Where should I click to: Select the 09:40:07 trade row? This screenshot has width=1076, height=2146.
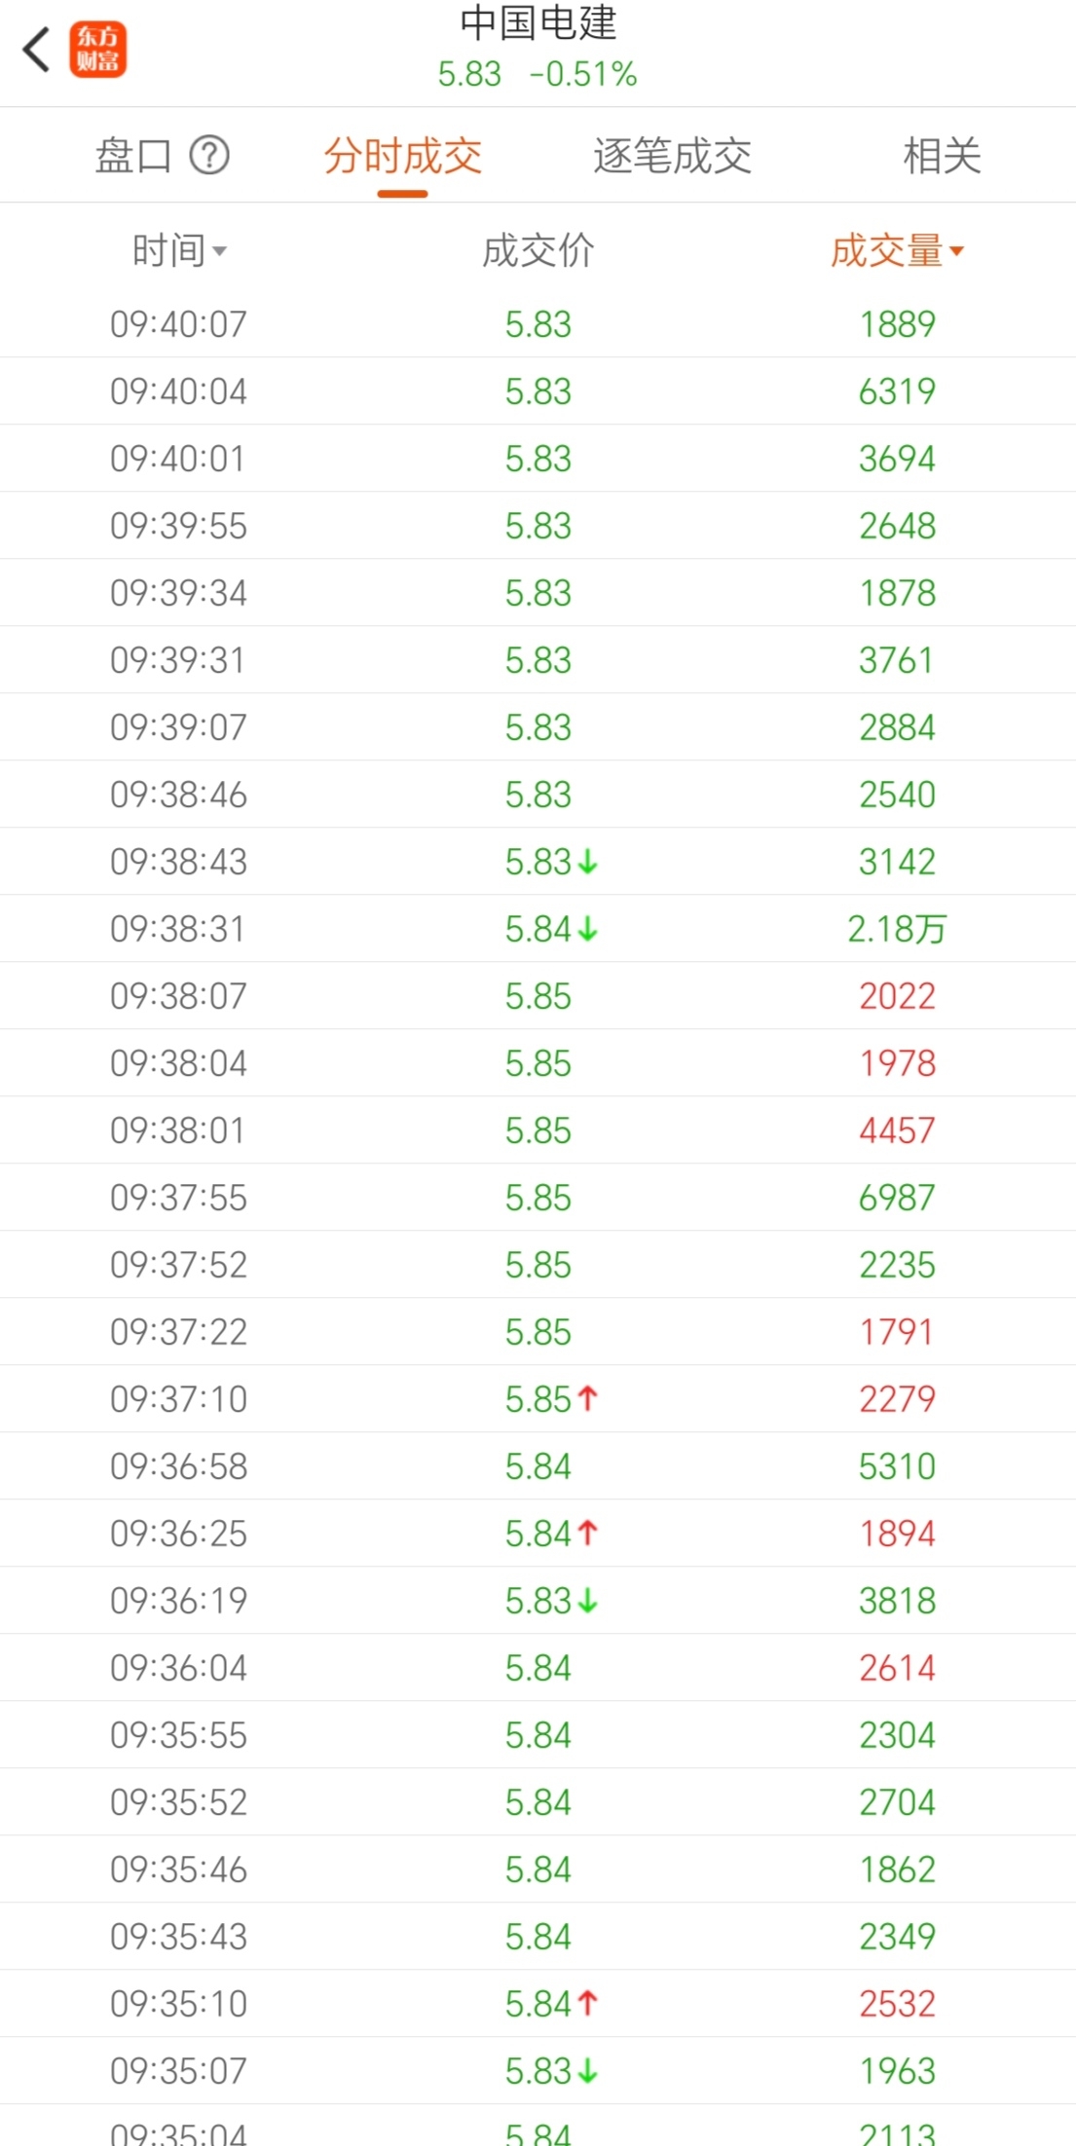[538, 324]
